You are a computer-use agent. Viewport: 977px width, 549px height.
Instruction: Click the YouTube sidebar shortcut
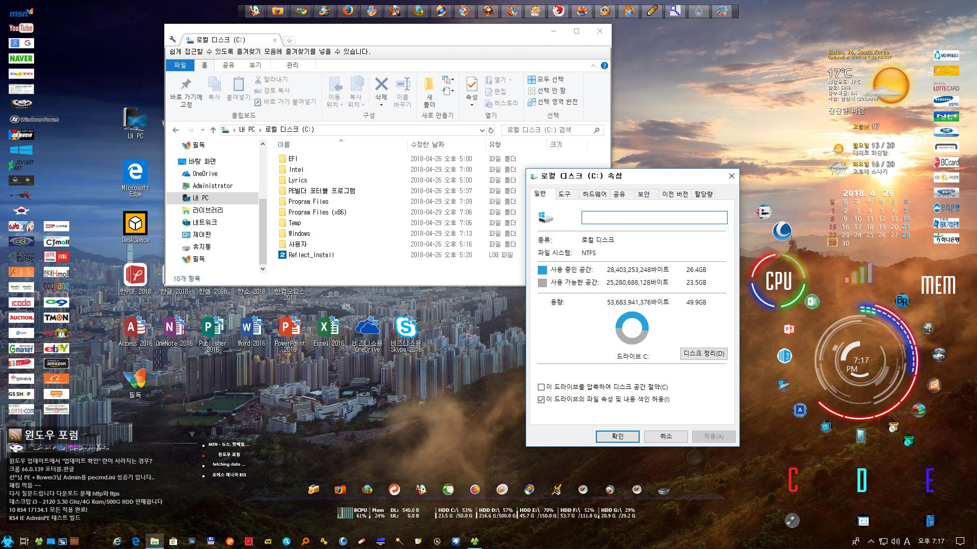point(21,28)
